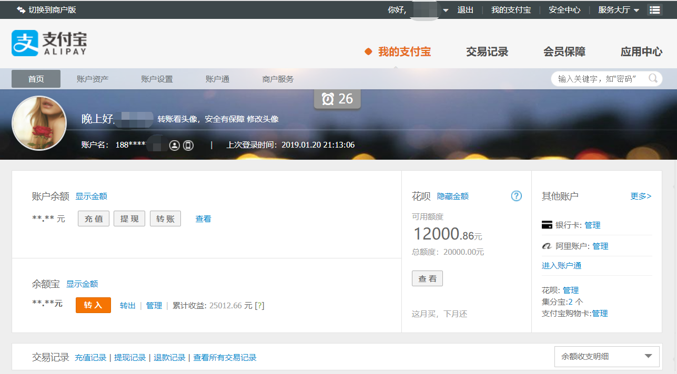Viewport: 677px width, 374px height.
Task: Click 更多> in 其他账户
Action: pos(641,196)
